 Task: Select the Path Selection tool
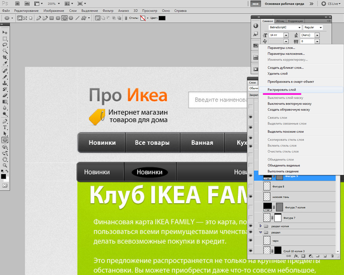pos(5,134)
